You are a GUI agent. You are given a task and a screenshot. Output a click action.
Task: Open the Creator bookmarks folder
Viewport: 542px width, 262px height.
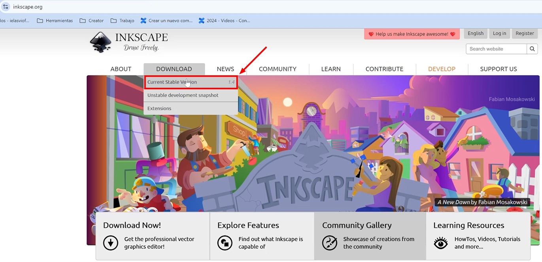tap(95, 21)
